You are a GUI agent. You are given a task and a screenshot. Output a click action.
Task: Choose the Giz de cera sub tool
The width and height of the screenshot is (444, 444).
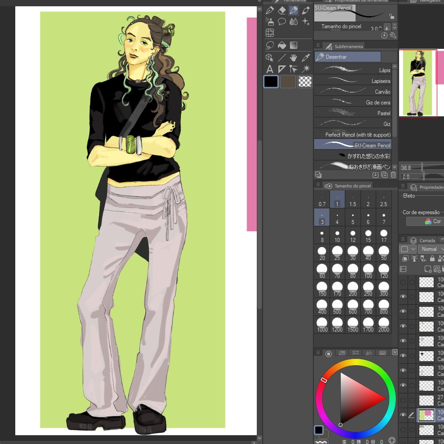click(x=353, y=102)
